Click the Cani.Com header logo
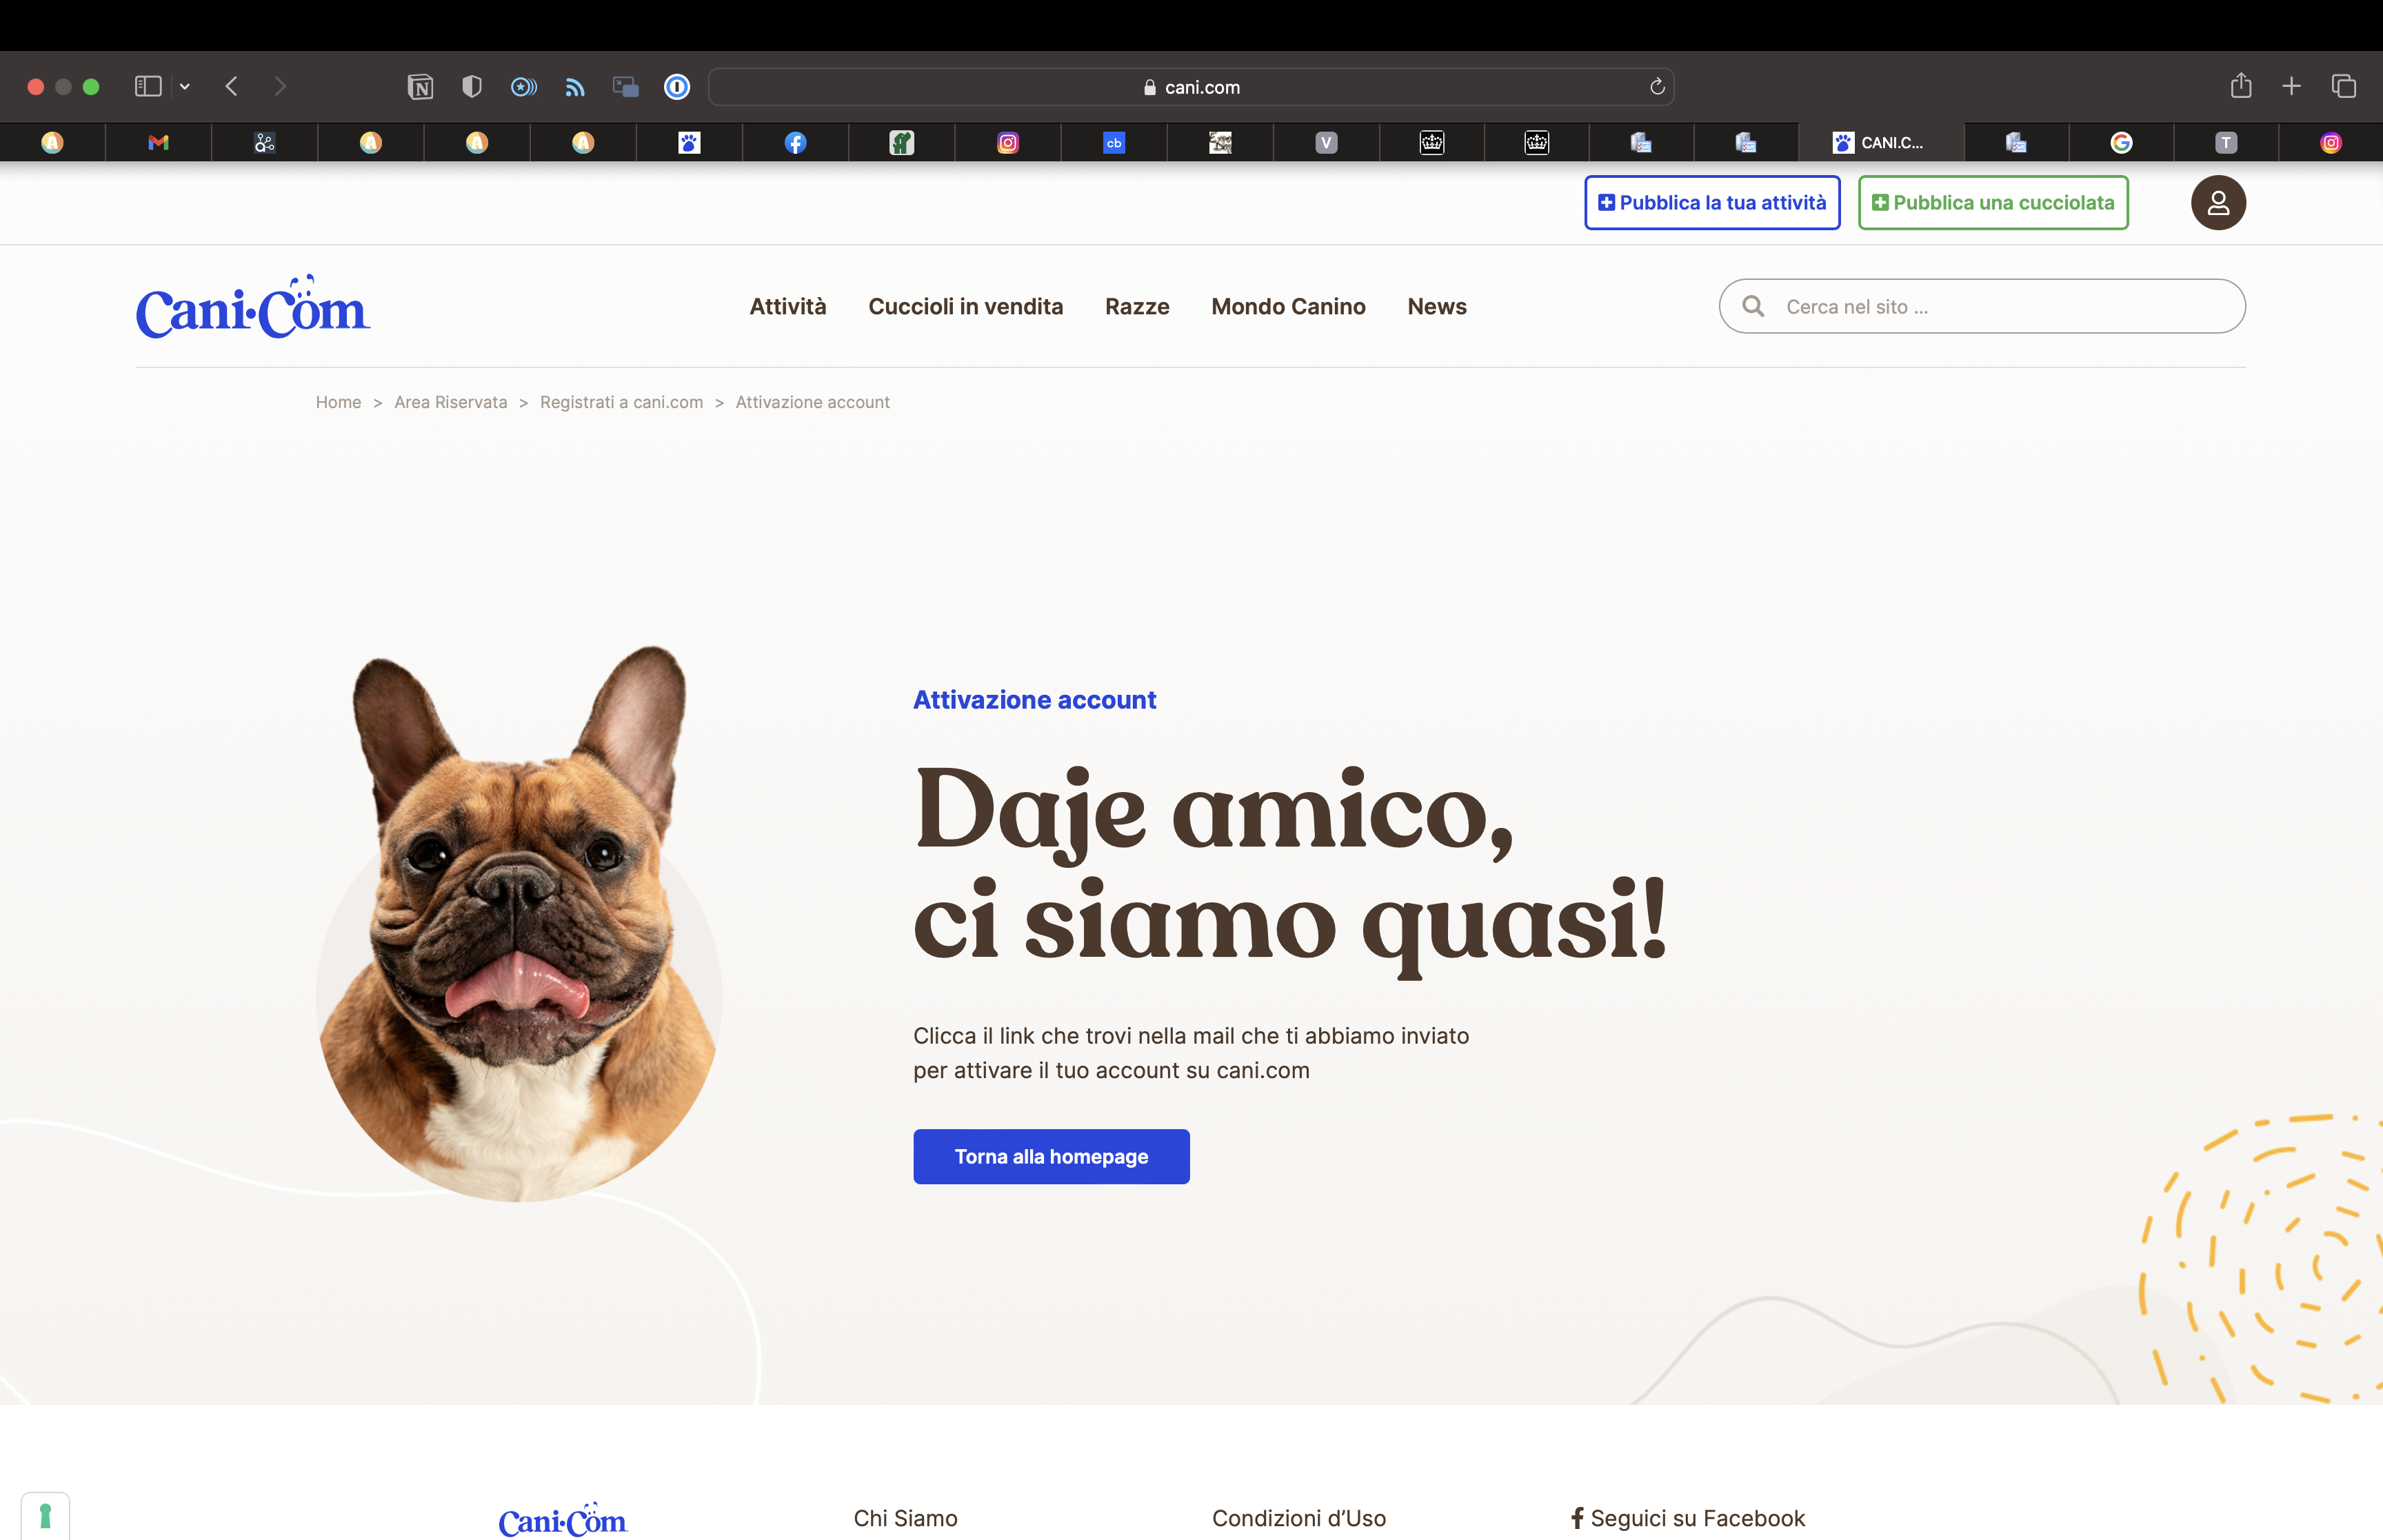Screen dimensions: 2383x1540 pyautogui.click(x=253, y=307)
